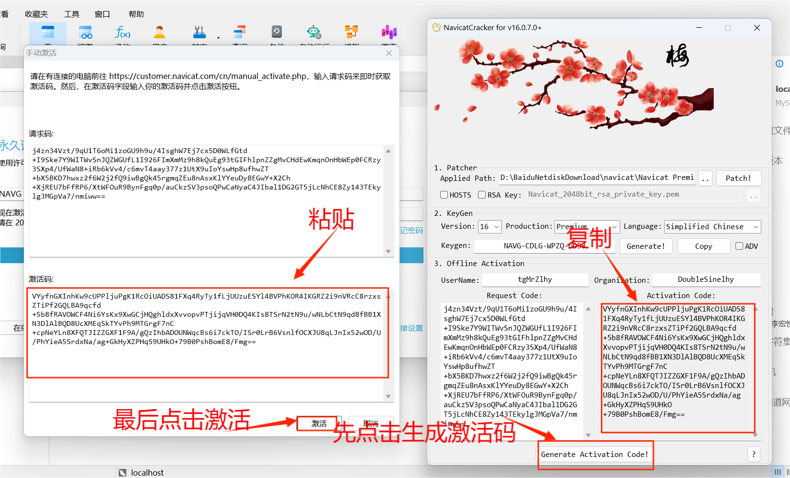Open the Function f(x) toolbar icon
Viewport: 790px width, 478px height.
[122, 33]
